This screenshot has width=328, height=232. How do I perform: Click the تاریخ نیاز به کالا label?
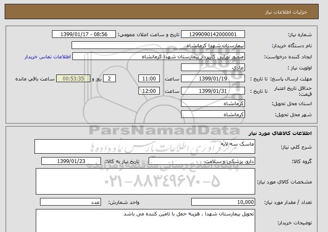pos(122,161)
